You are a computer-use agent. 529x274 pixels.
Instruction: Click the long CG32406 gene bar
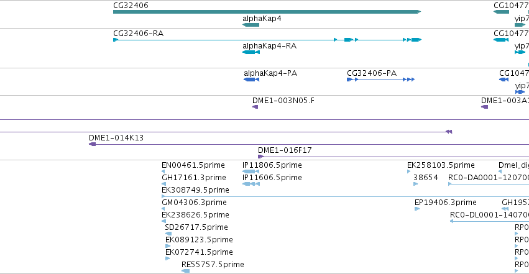(x=267, y=12)
